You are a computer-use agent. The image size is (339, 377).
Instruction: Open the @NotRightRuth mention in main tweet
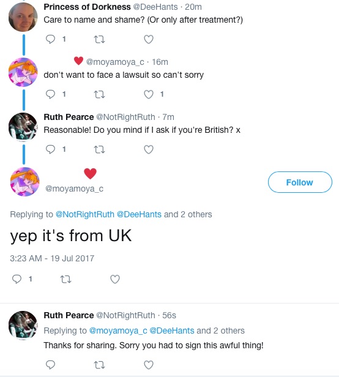[85, 214]
